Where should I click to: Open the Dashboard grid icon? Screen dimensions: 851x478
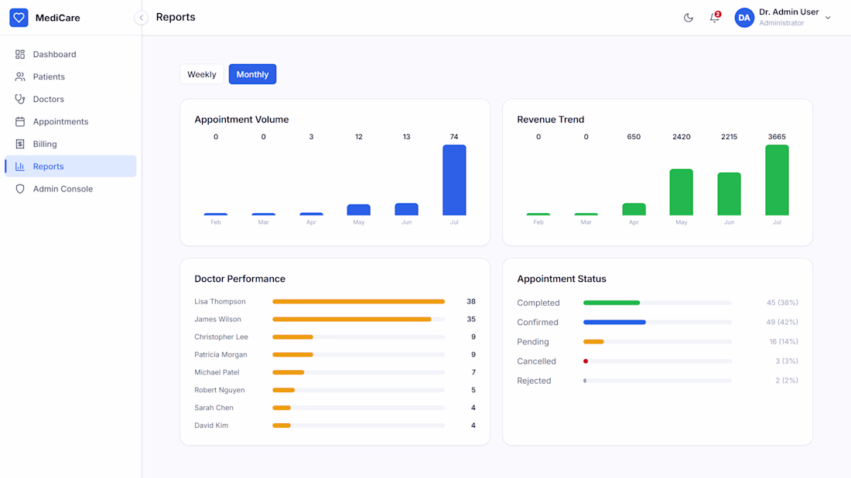(20, 54)
